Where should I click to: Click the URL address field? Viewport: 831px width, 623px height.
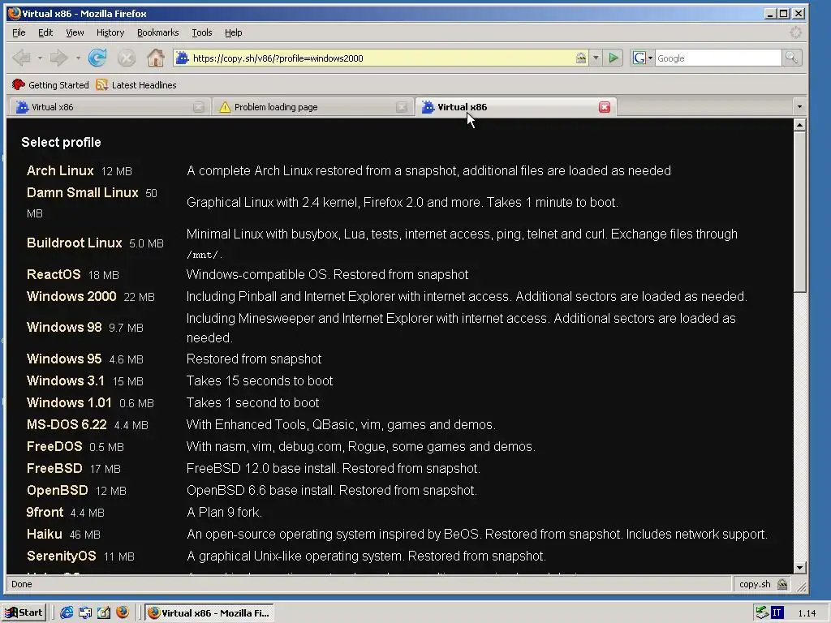pyautogui.click(x=381, y=58)
